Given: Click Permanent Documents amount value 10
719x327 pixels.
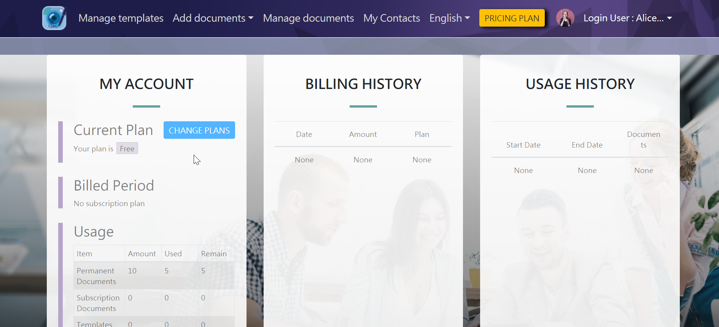Looking at the screenshot, I should 132,271.
